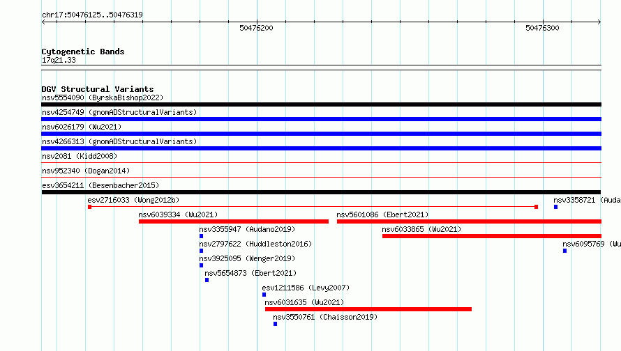Click the left arrow on the ruler
This screenshot has height=351, width=621.
click(43, 22)
